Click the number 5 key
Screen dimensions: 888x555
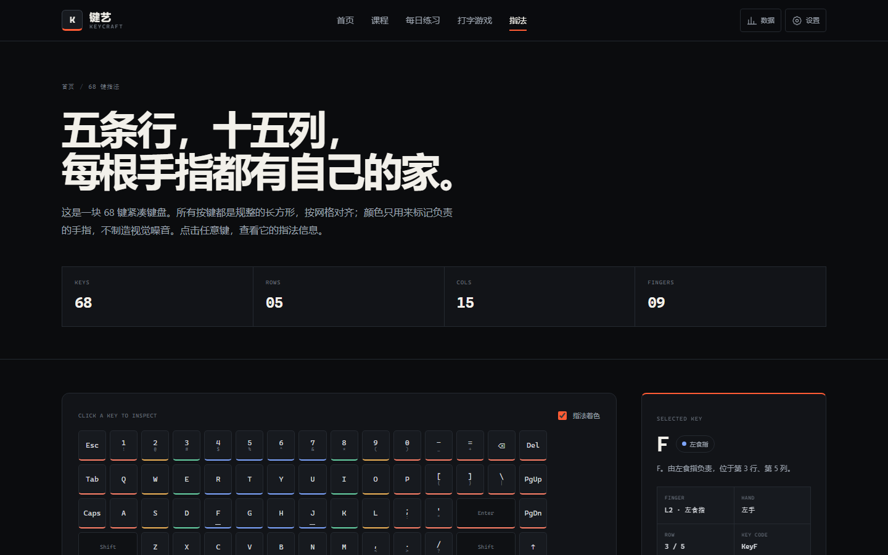click(249, 445)
